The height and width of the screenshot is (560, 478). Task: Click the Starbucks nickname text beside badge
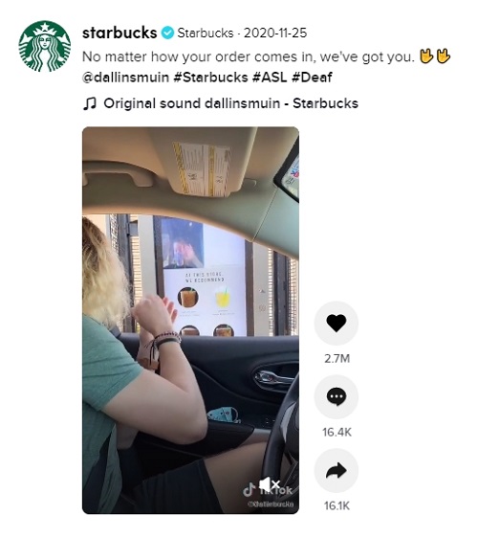[206, 33]
